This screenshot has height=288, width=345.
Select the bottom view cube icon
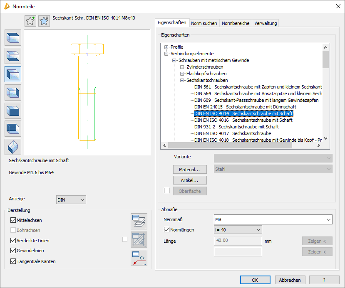point(13,56)
